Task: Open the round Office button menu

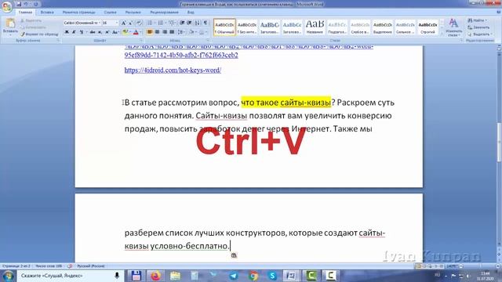Action: [7, 6]
